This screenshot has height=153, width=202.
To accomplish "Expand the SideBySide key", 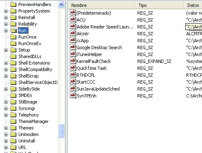I will (x=6, y=89).
